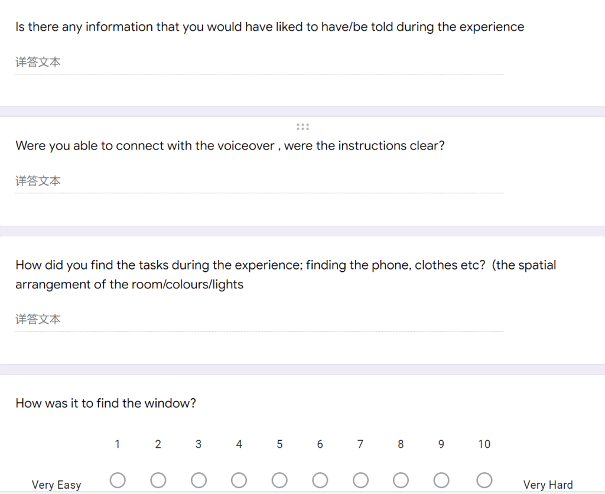Image resolution: width=605 pixels, height=494 pixels.
Task: Select radio button 1 for finding the window
Action: [118, 480]
